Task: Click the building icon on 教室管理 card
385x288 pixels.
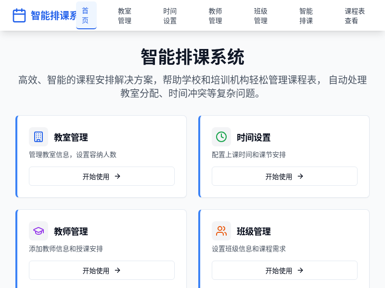Action: pos(38,137)
